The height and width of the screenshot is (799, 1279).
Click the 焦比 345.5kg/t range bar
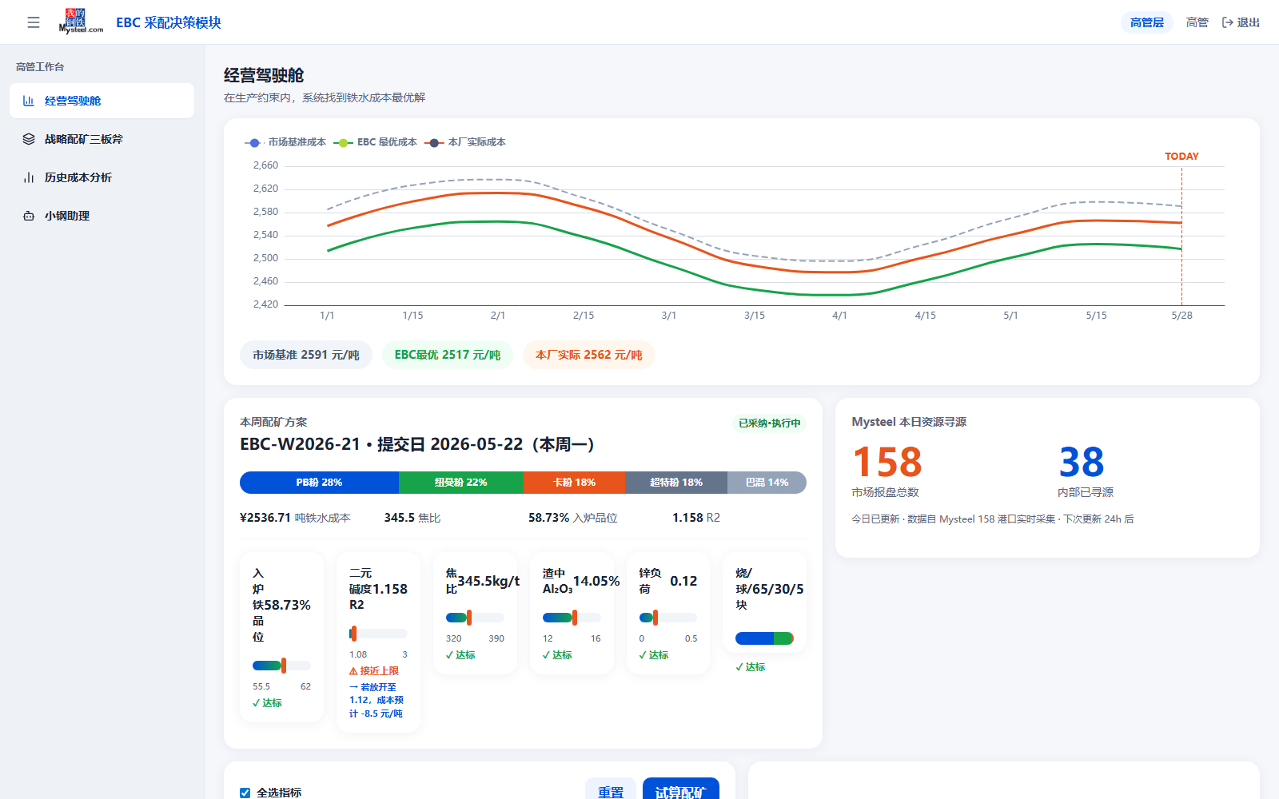tap(475, 618)
